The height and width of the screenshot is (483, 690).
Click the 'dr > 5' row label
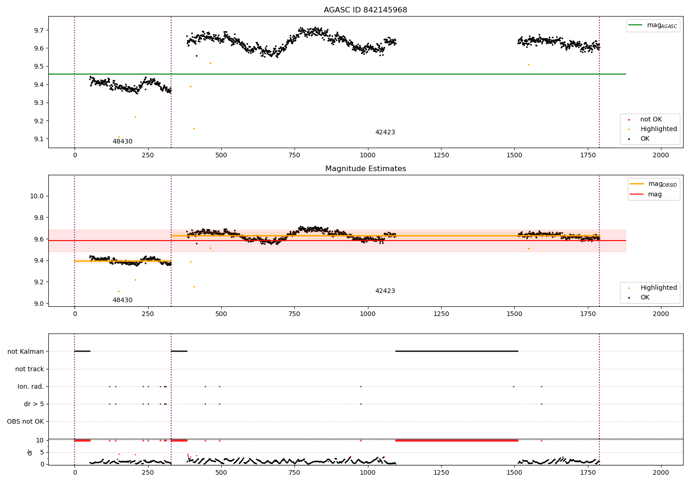tap(34, 404)
